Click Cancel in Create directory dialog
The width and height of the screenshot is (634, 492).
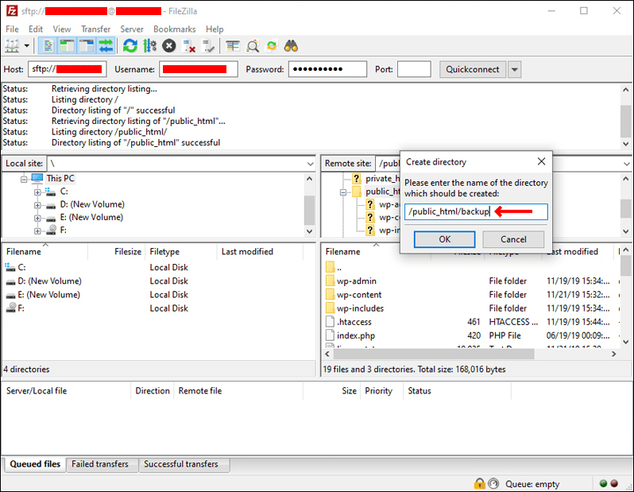513,239
